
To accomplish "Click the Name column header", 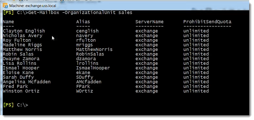I will coord(8,22).
